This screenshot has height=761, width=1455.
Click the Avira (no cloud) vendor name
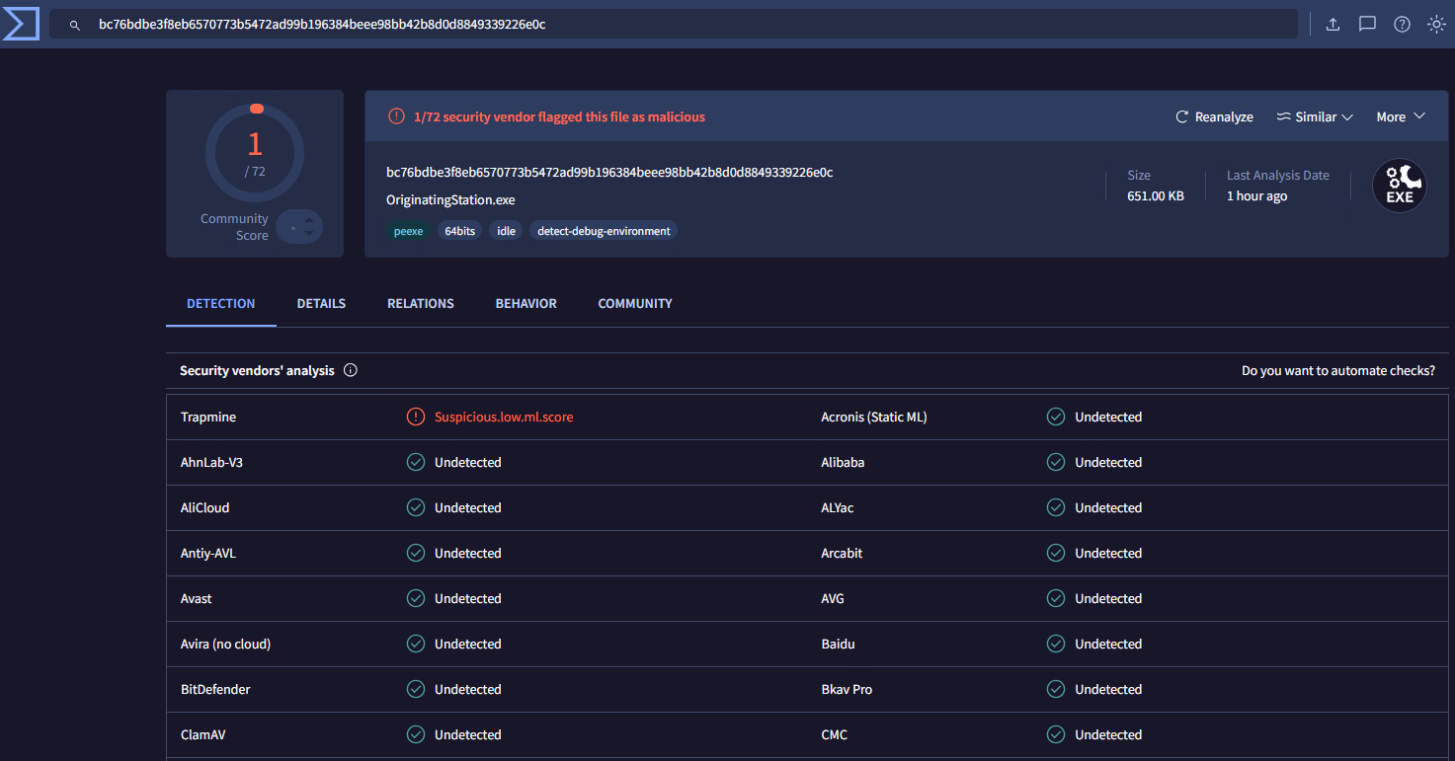point(225,644)
